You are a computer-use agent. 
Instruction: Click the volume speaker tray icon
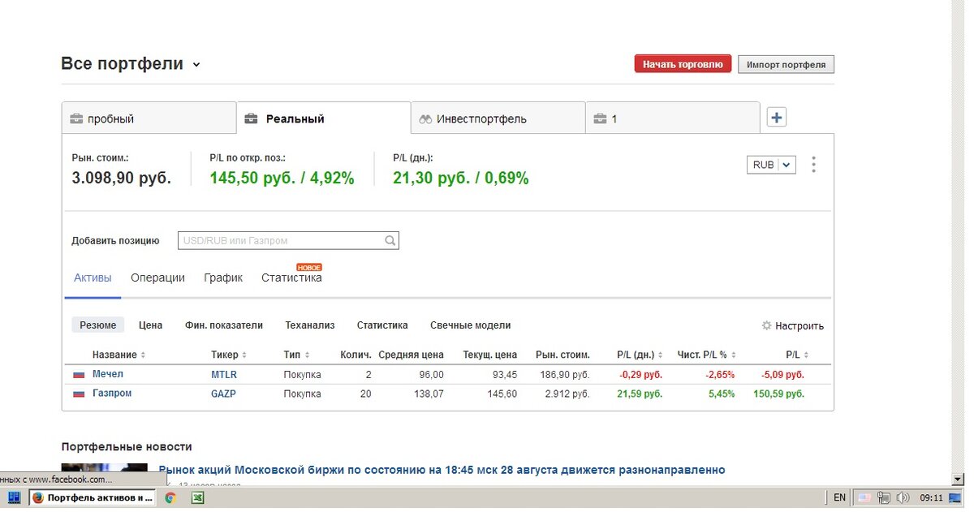903,497
